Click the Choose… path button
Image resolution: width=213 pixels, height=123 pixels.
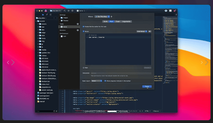147,68
